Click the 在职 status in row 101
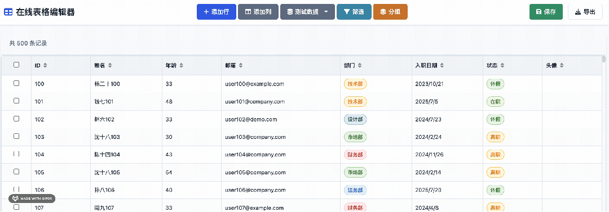 tap(496, 102)
